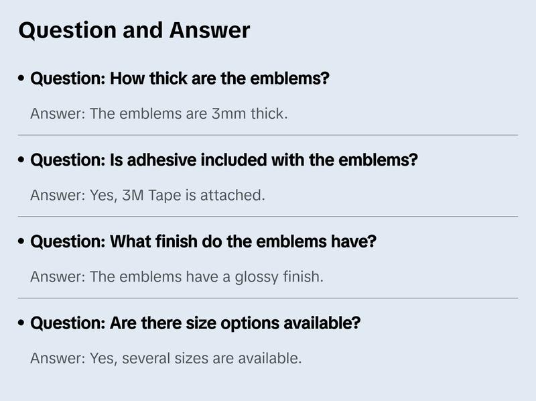The height and width of the screenshot is (401, 536).
Task: Select the bullet beside the size options question
Action: click(x=22, y=324)
